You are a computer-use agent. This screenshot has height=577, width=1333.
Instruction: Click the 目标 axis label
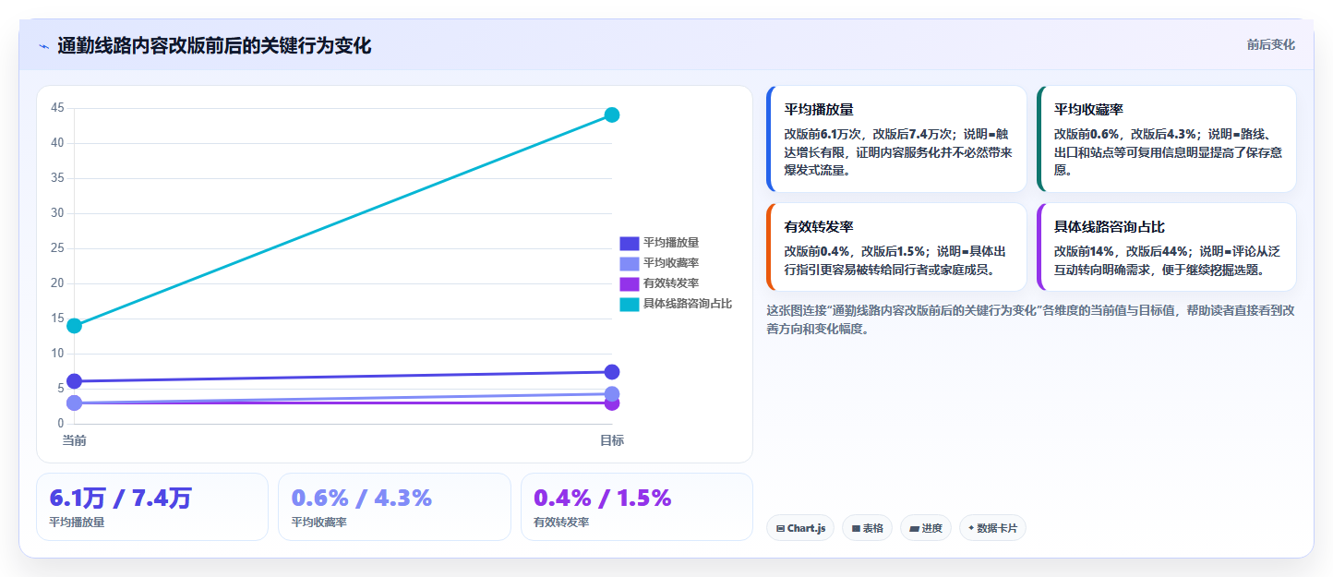pyautogui.click(x=612, y=440)
